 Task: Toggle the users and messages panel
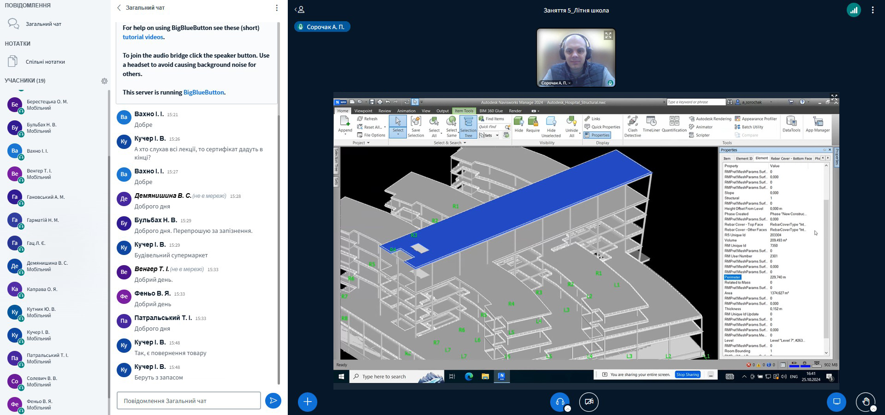tap(300, 10)
